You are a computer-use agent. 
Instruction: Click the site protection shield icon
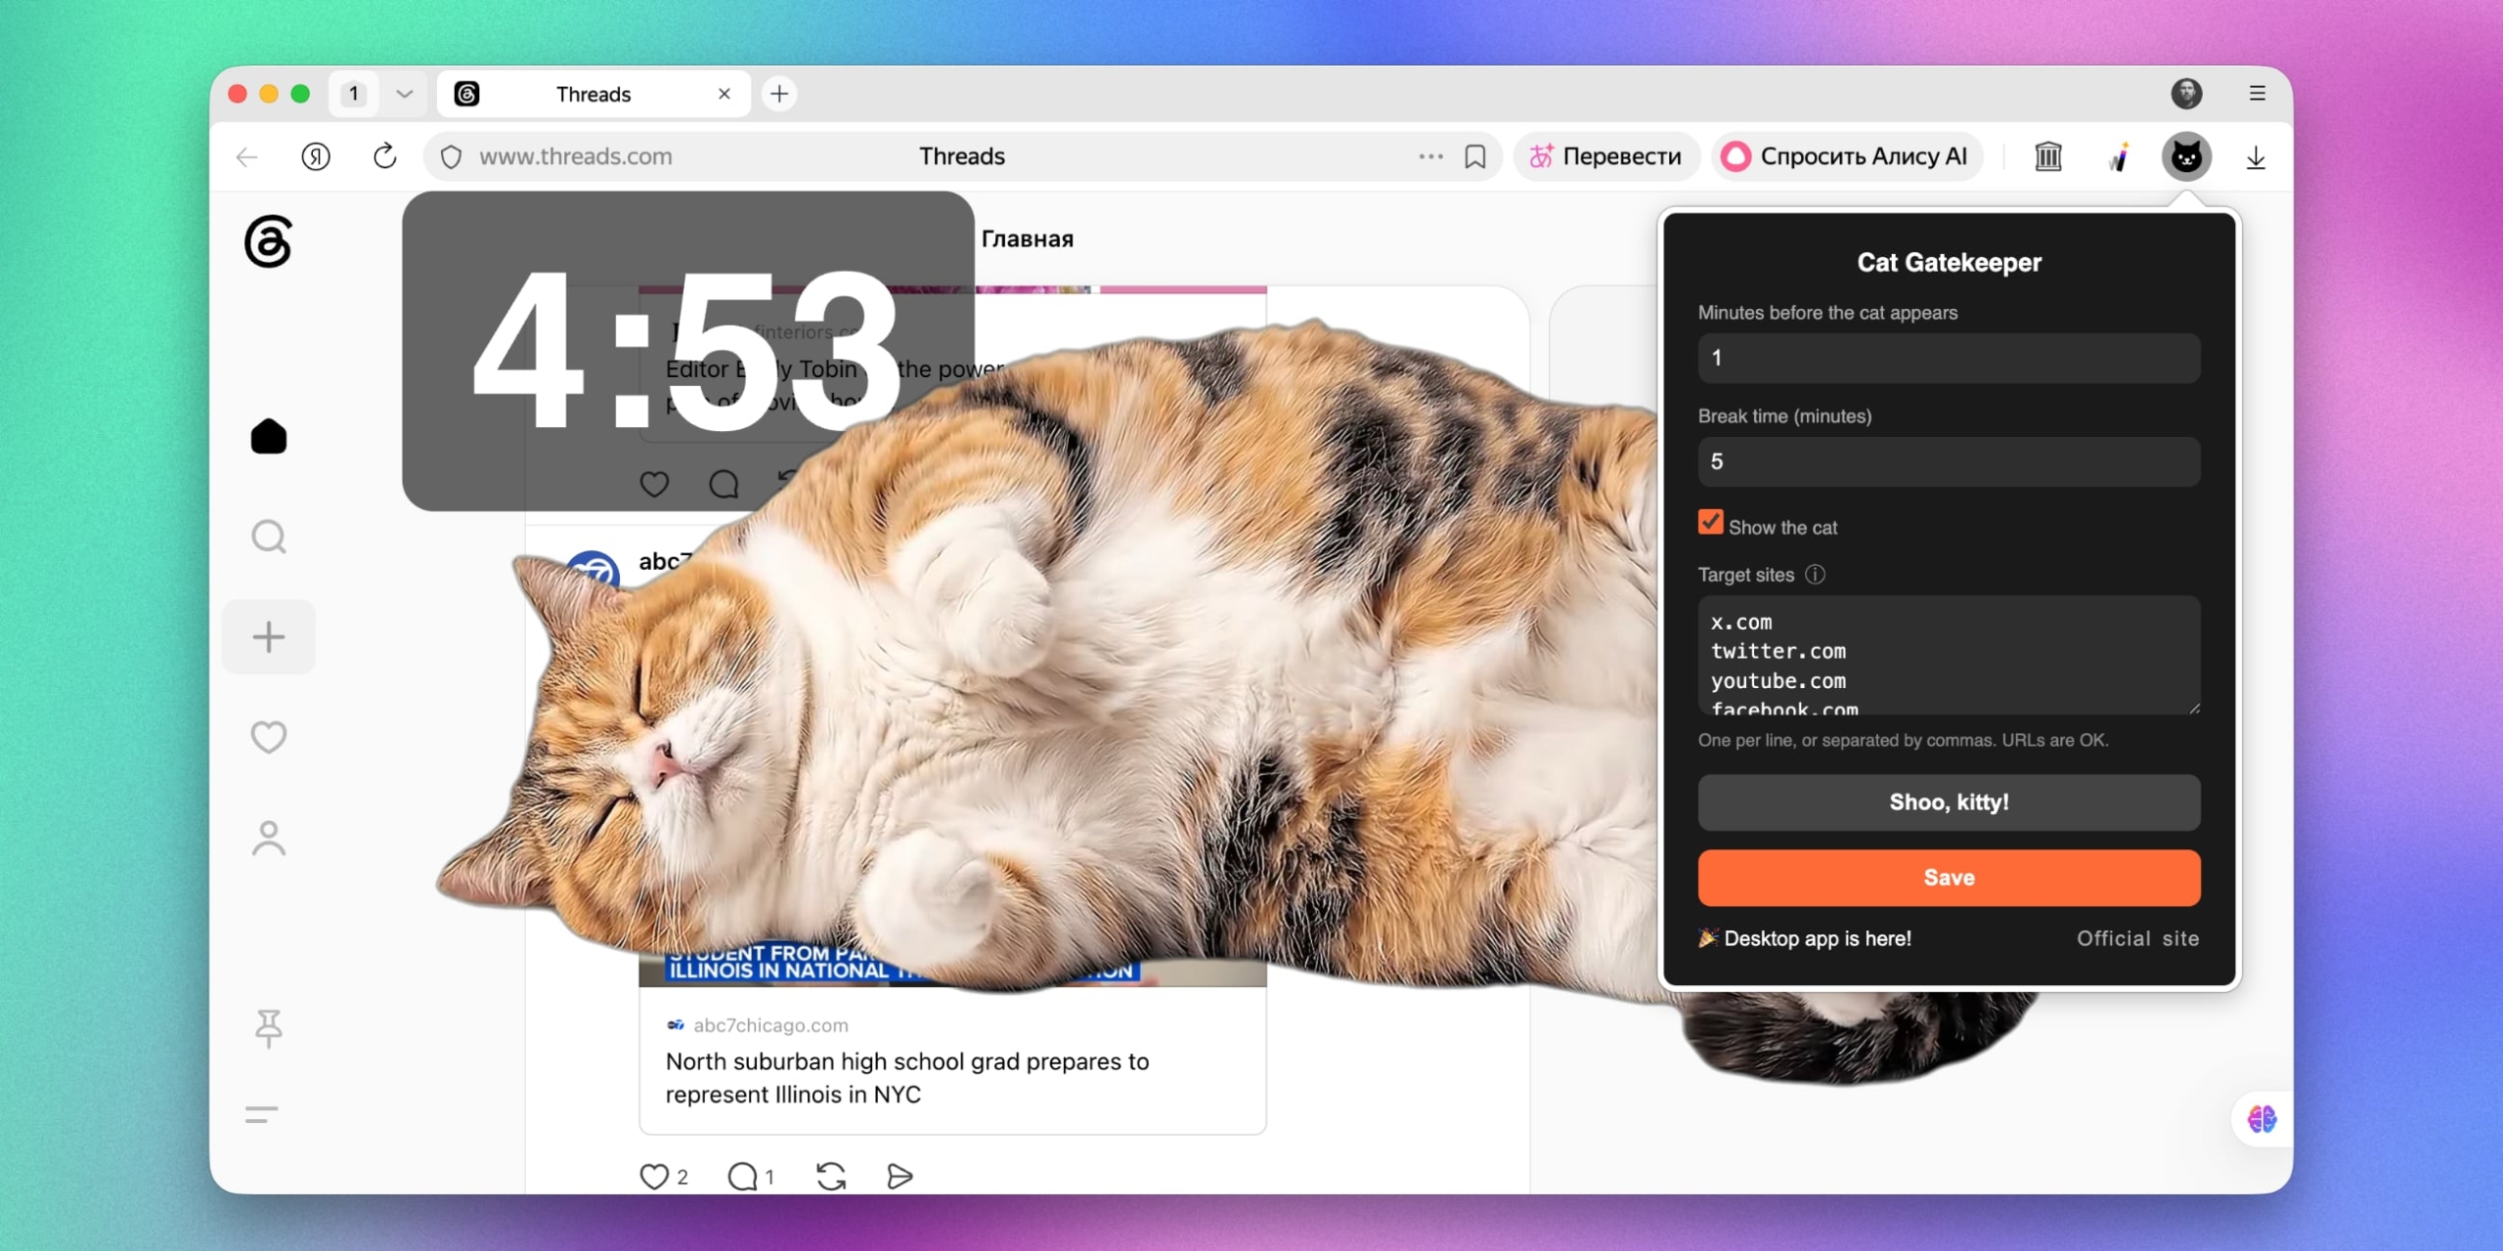tap(451, 156)
